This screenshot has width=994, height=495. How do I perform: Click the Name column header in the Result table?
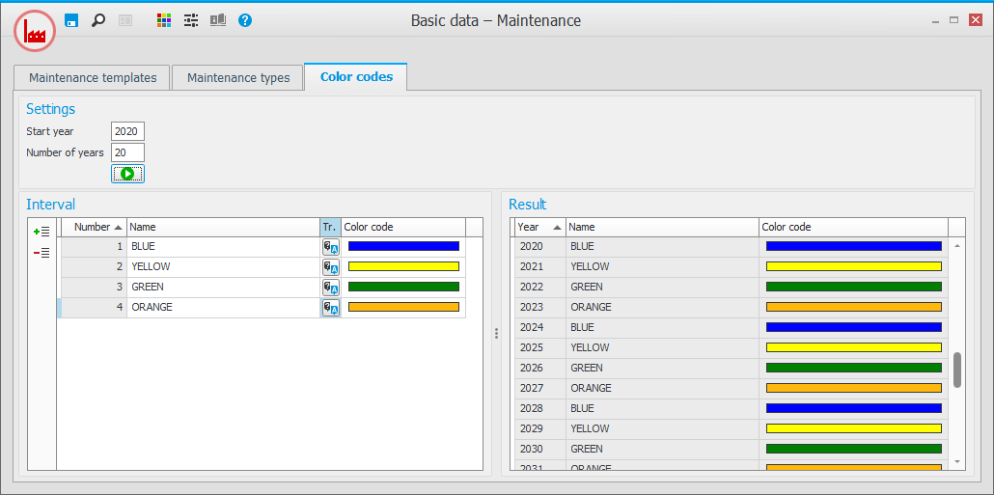point(661,227)
